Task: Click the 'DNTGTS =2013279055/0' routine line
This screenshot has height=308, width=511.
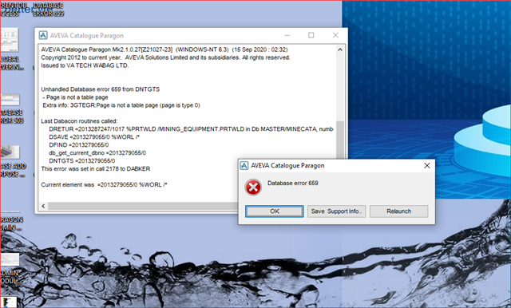Action: pos(81,161)
